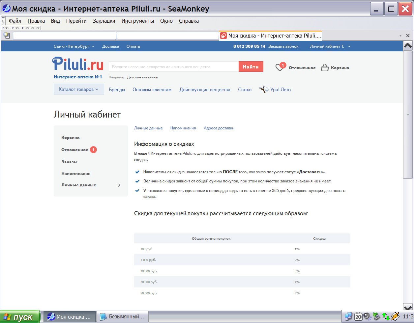Close the current tab with the X

click(x=408, y=36)
